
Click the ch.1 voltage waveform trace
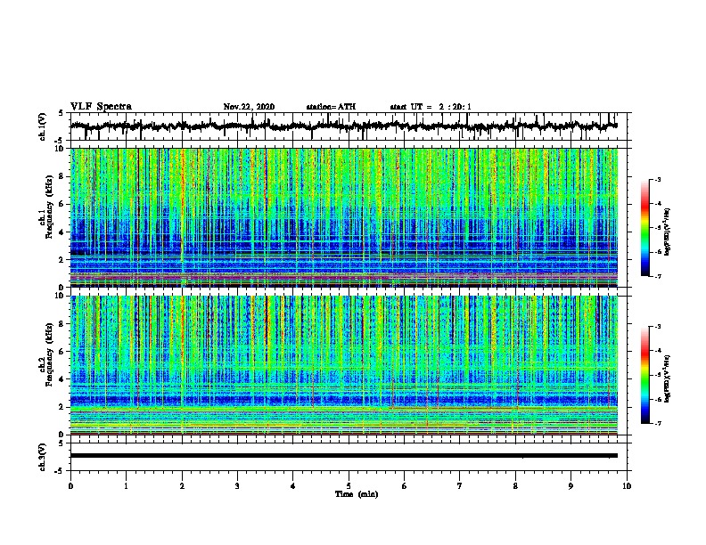coord(343,126)
